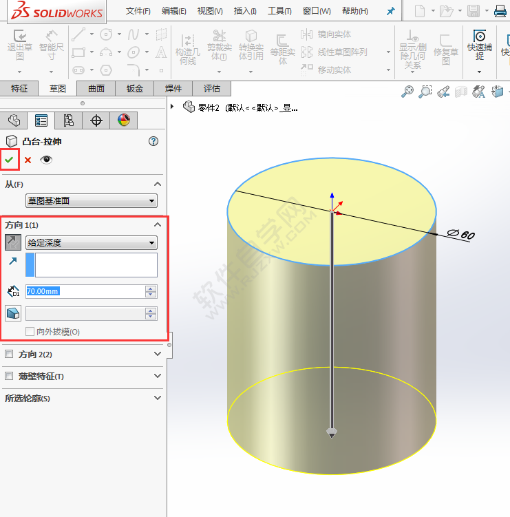Open the help icon for Boss-Extrude
This screenshot has height=517, width=510.
tap(153, 141)
